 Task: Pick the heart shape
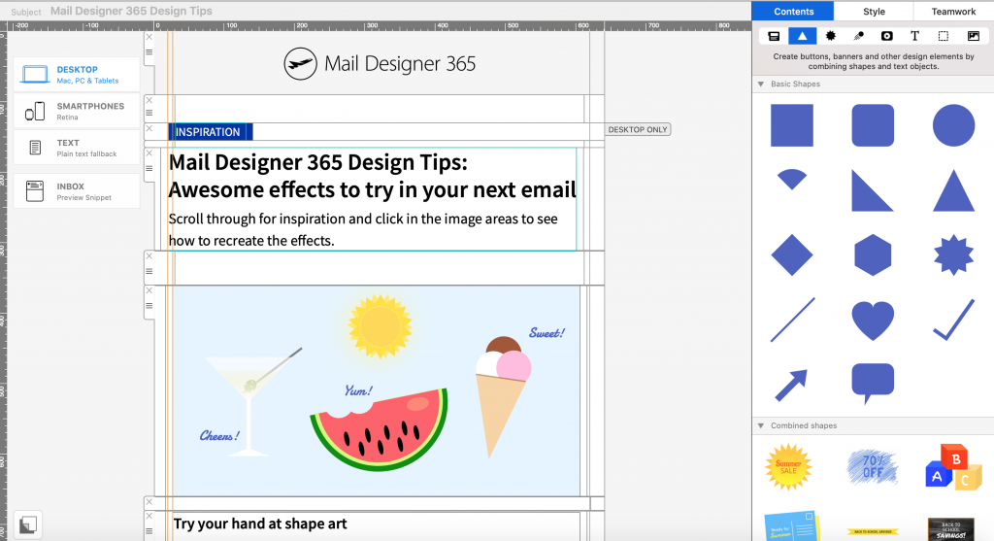point(873,321)
